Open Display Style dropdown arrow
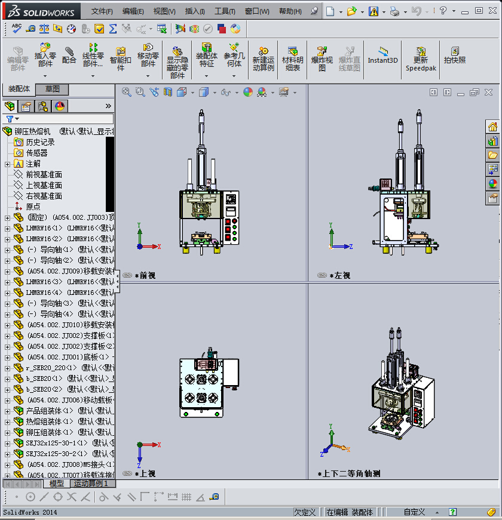The height and width of the screenshot is (520, 502). coord(215,93)
